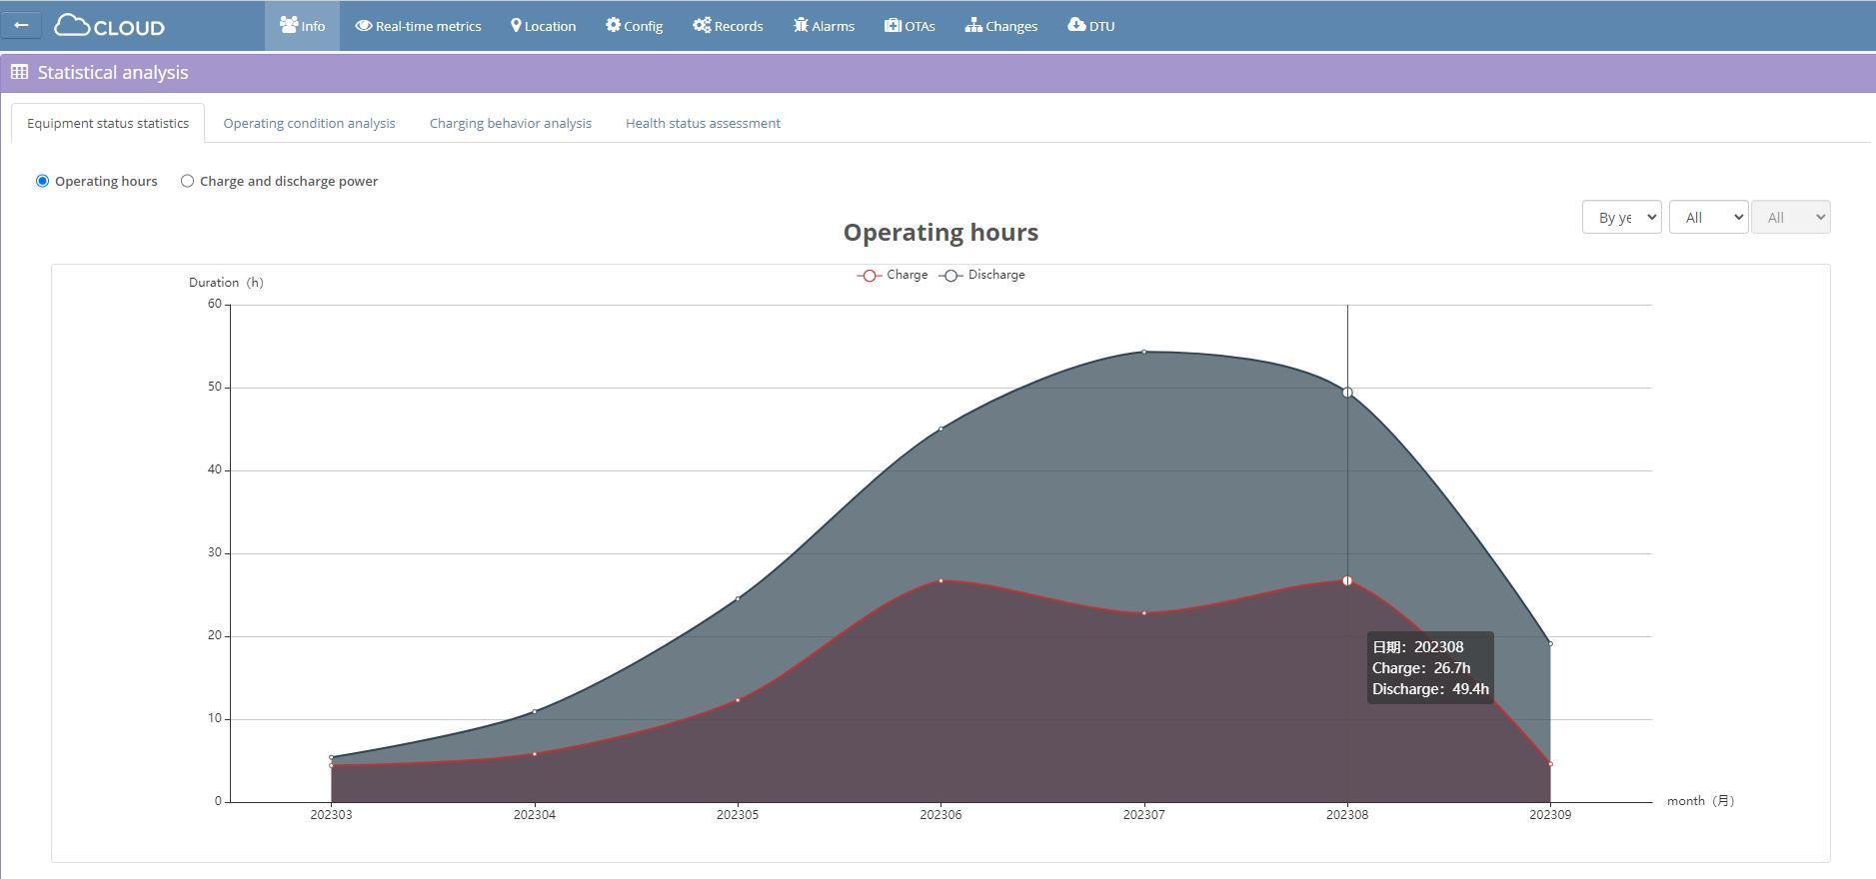Viewport: 1876px width, 879px height.
Task: Click the 202307 Discharge peak point
Action: coord(1144,352)
